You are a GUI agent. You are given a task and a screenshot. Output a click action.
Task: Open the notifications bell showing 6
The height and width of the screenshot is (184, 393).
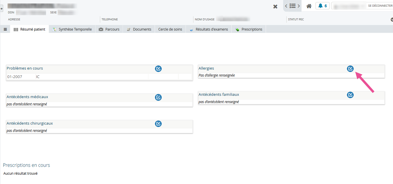pyautogui.click(x=322, y=6)
